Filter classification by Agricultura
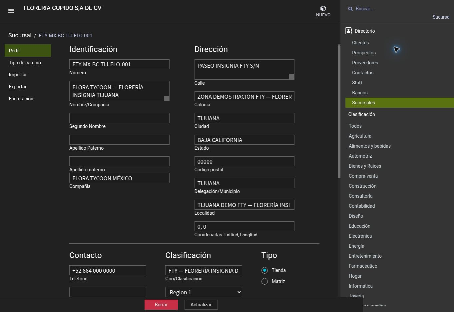 click(x=360, y=136)
